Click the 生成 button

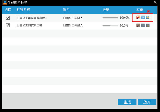coord(127,102)
